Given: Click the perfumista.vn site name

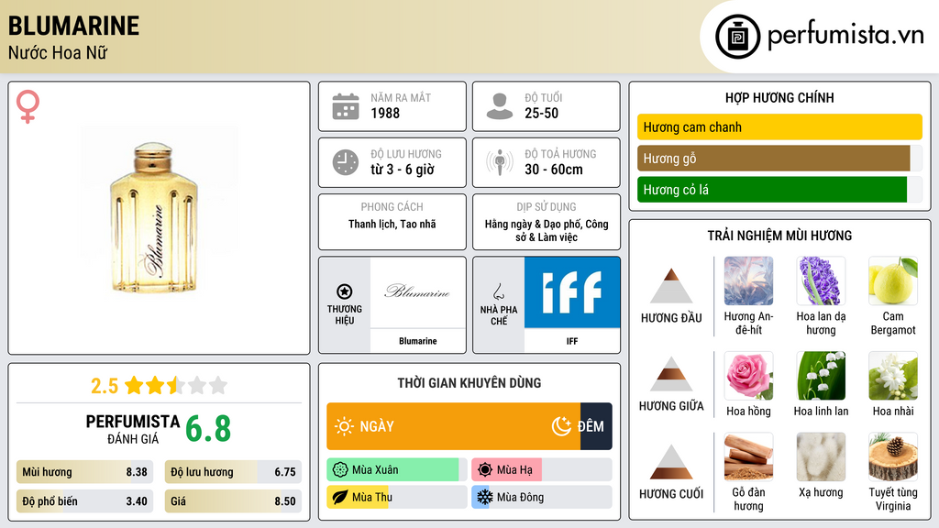Looking at the screenshot, I should point(845,36).
